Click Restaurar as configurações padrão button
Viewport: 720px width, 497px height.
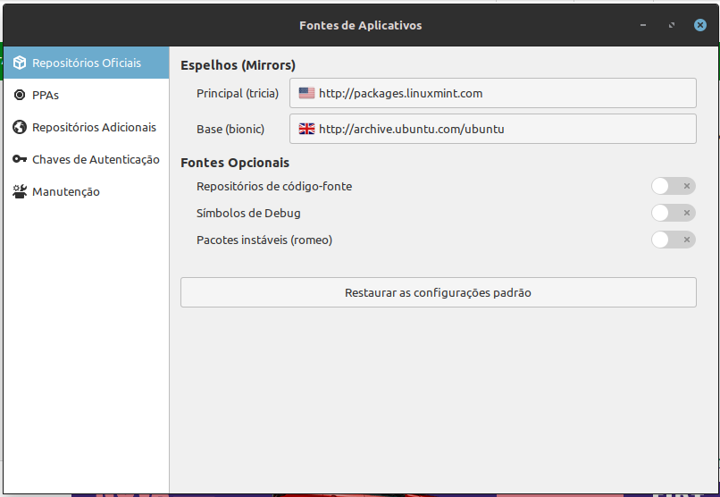(x=438, y=292)
